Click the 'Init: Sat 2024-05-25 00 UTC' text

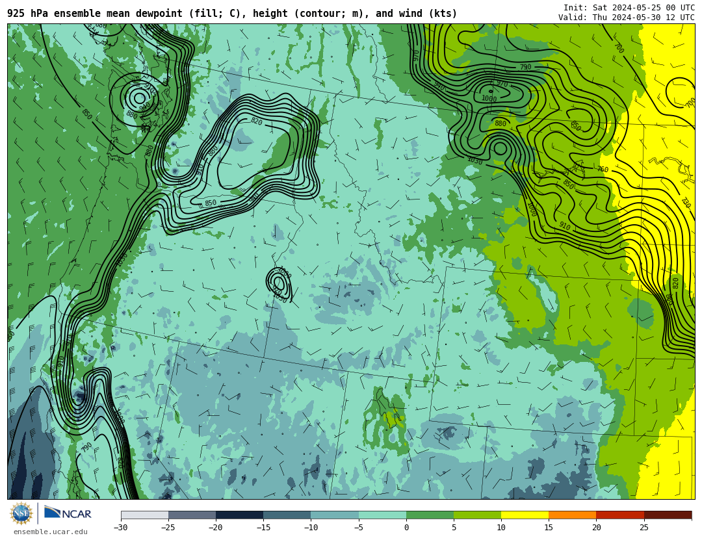click(629, 8)
